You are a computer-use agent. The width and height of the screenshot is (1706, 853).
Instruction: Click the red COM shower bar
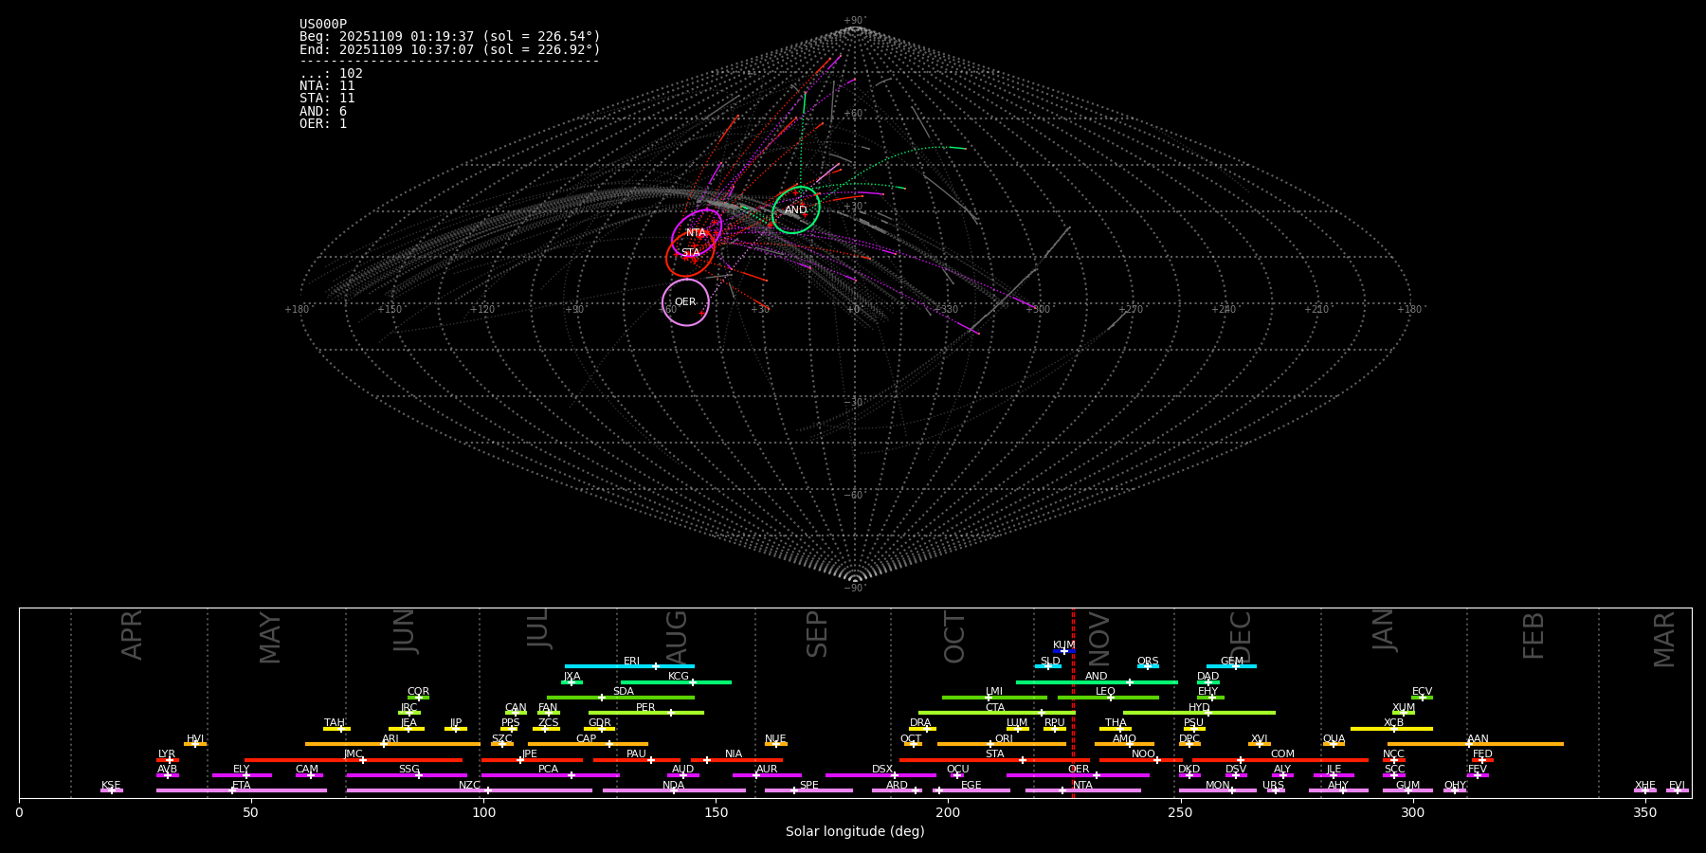[x=1281, y=760]
